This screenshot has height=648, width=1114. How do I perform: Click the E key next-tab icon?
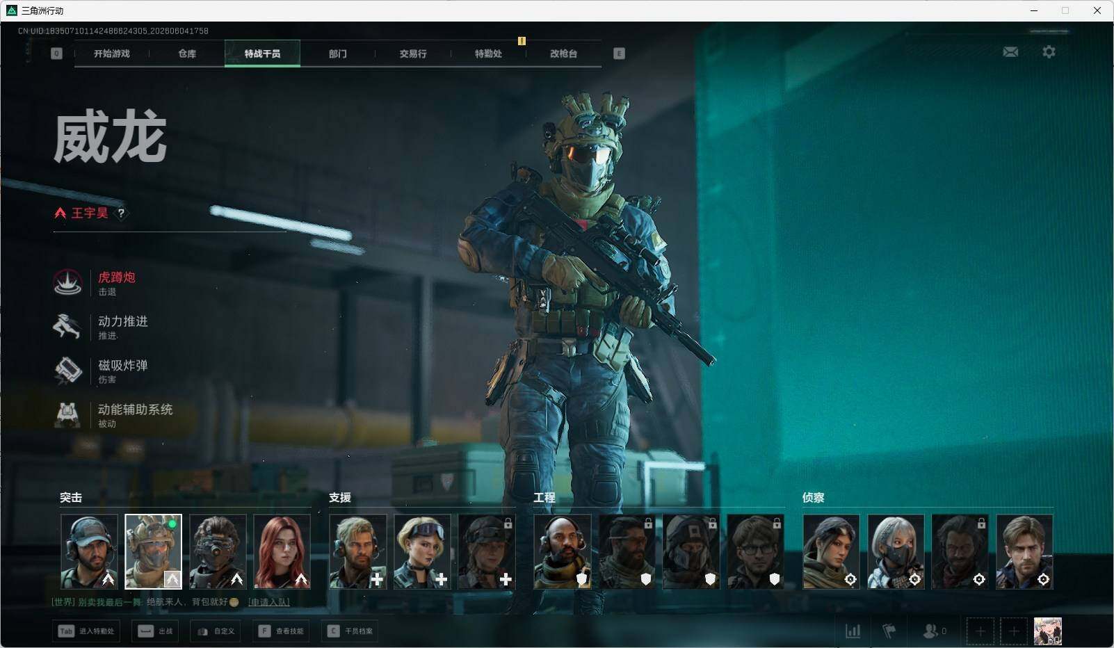[x=619, y=54]
